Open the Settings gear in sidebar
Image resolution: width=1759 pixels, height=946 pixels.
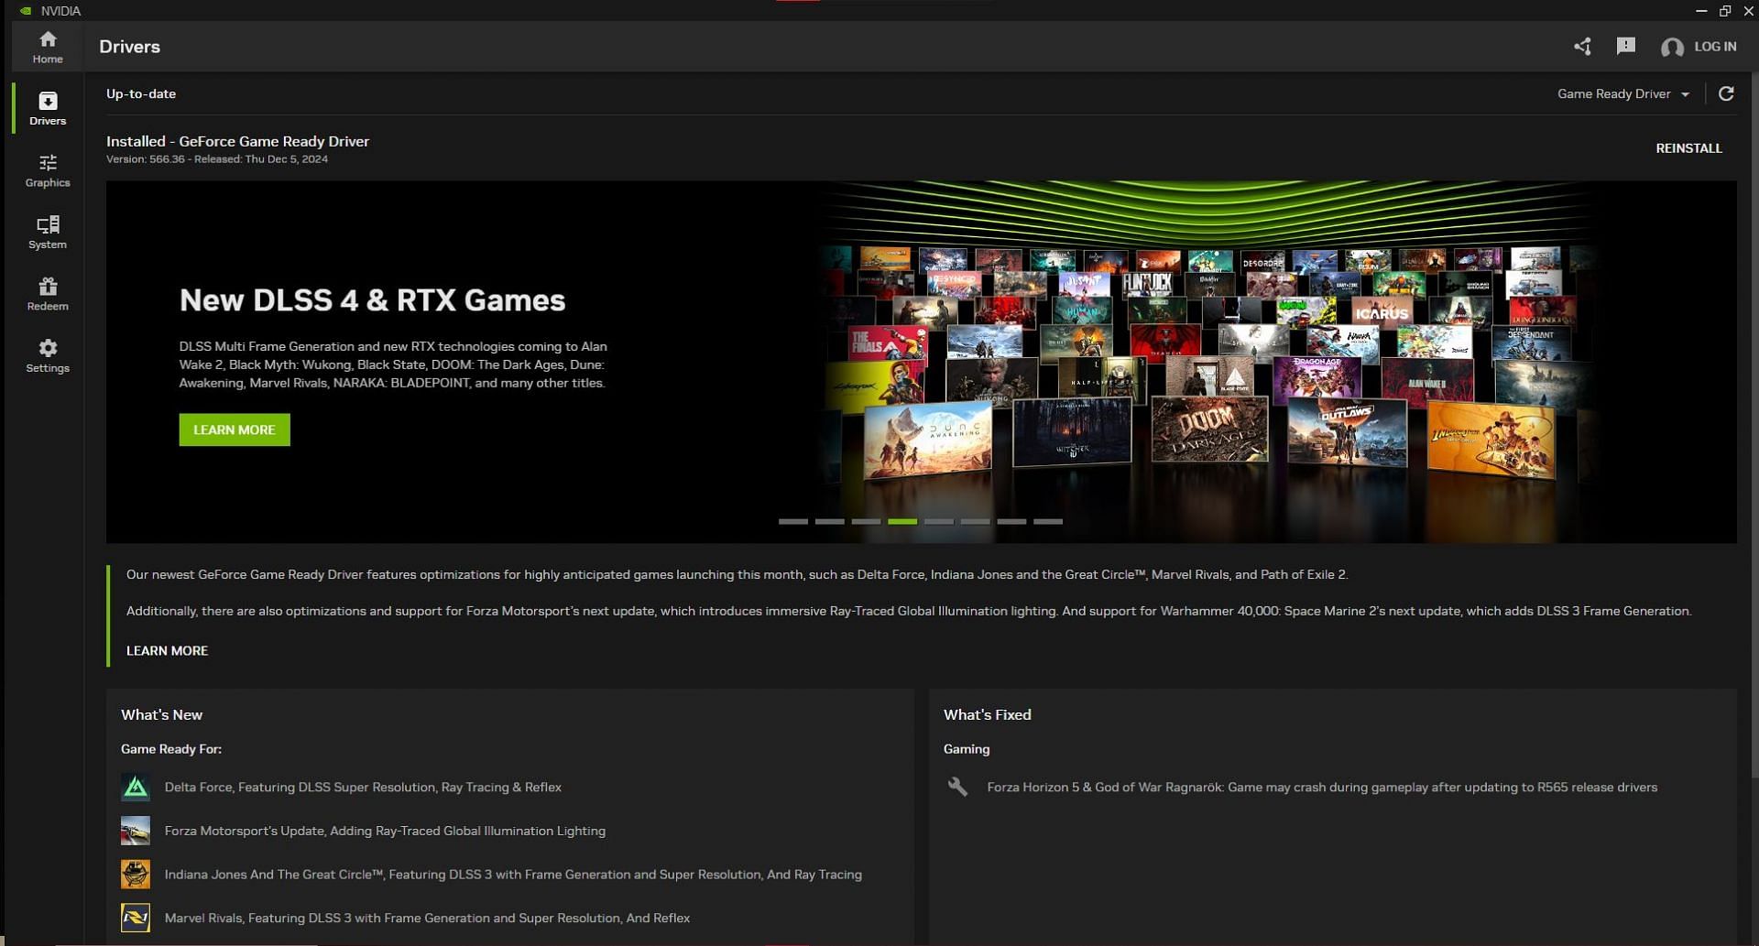(x=48, y=355)
